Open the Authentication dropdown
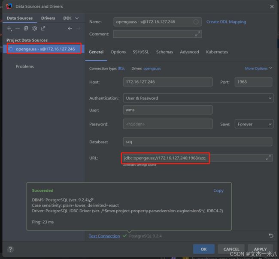The height and width of the screenshot is (259, 279). click(x=198, y=98)
